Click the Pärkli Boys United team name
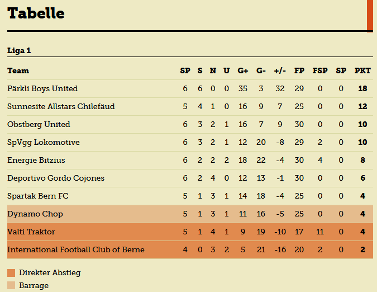Screen dimensions: 377x292 (x=42, y=88)
